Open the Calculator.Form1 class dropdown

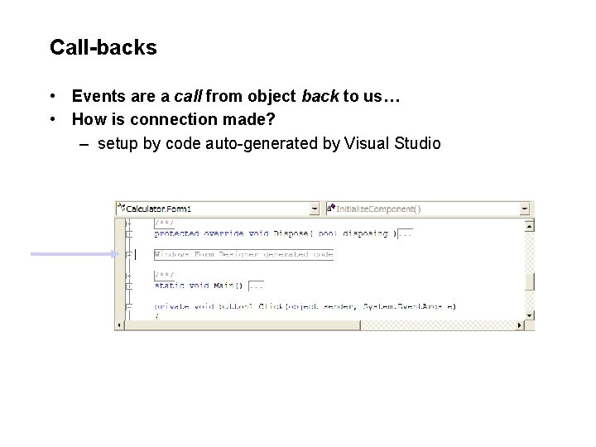[314, 209]
